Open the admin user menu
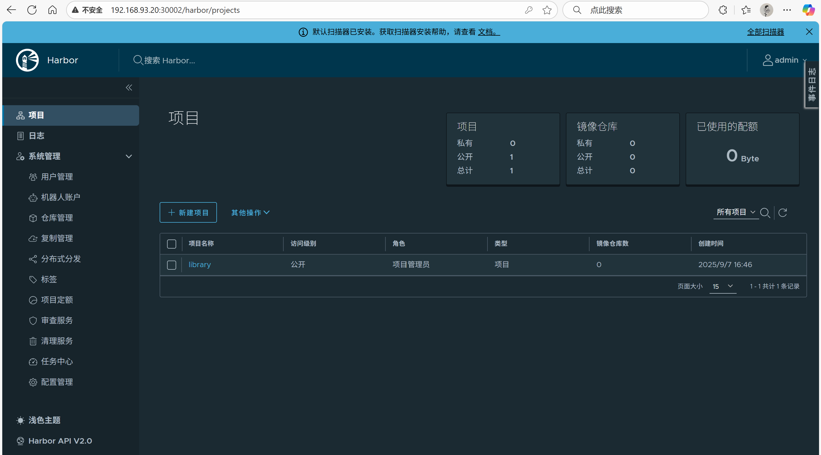The width and height of the screenshot is (821, 455). pos(784,60)
